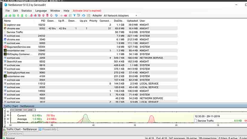The height and width of the screenshot is (139, 247).
Task: Click the NetBalancer logo in the title bar
Action: [x=6, y=5]
